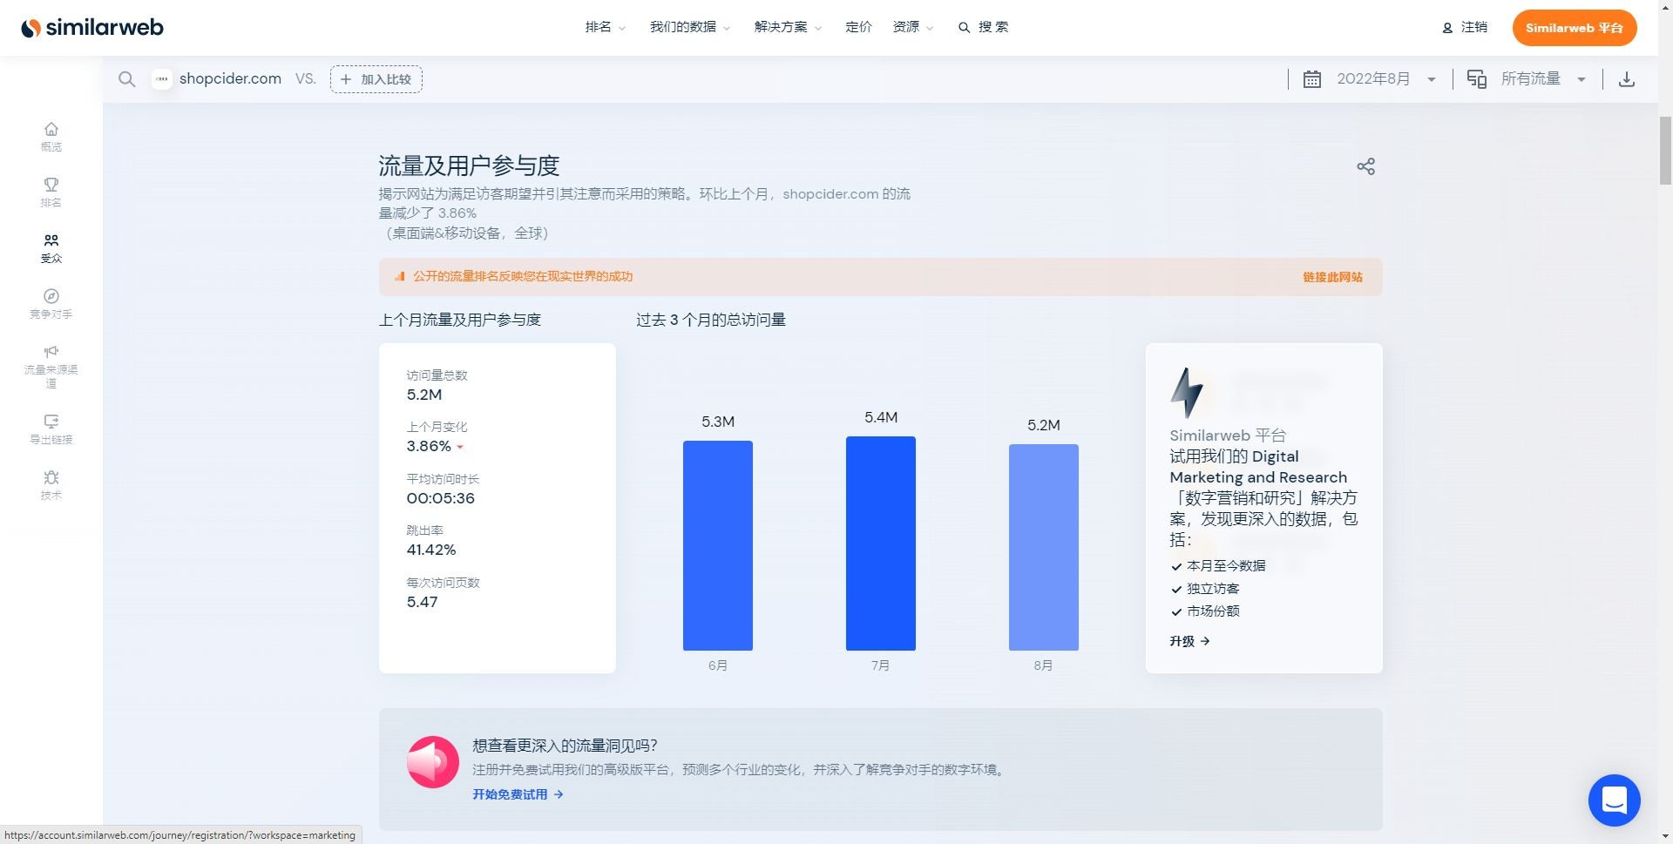The height and width of the screenshot is (844, 1673).
Task: Click the page vertical scrollbar thumb
Action: 1665,150
